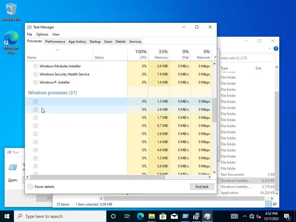Switch to the Run dialog taskbar icon

pos(185,216)
